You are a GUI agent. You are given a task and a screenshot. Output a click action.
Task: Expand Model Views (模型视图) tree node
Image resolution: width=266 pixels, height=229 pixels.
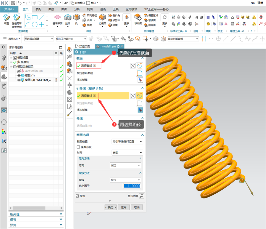coord(11,58)
